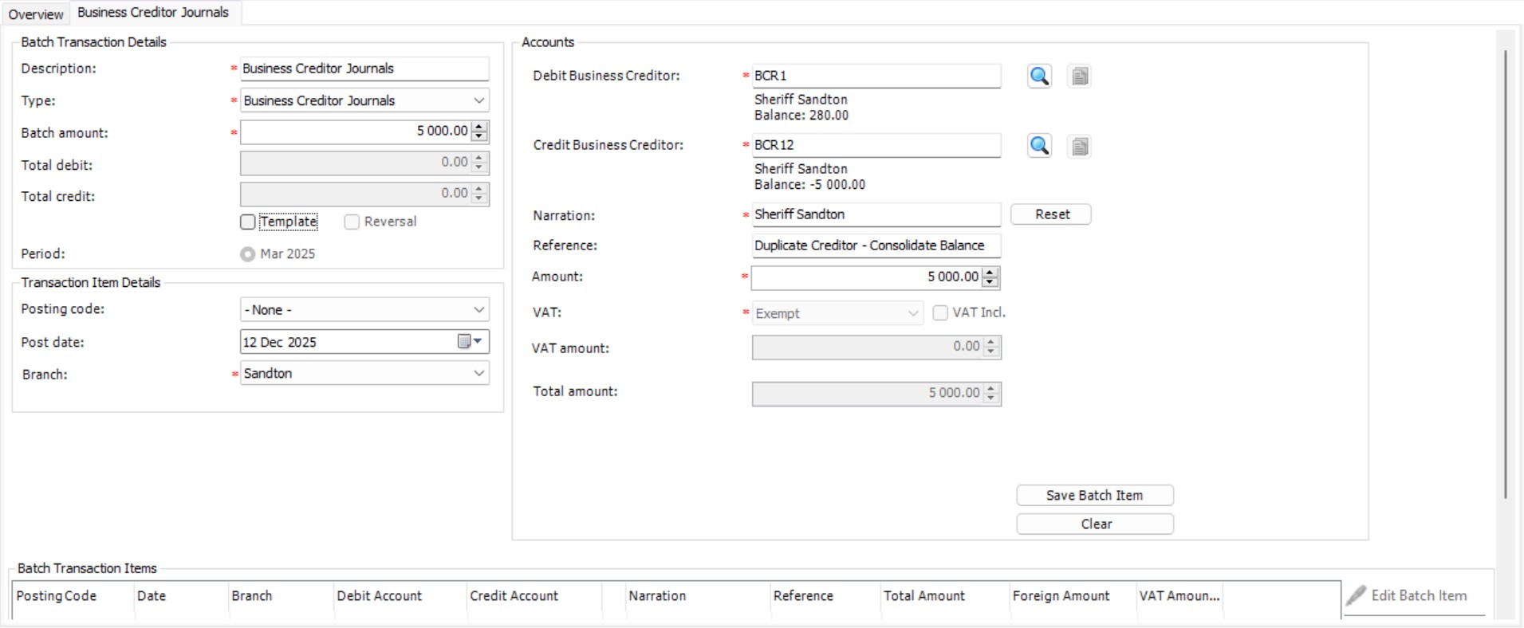Click the Reference column header
This screenshot has width=1524, height=628.
pyautogui.click(x=825, y=596)
